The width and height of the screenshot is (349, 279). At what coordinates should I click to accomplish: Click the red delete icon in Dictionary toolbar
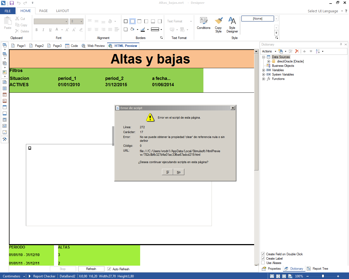point(297,51)
